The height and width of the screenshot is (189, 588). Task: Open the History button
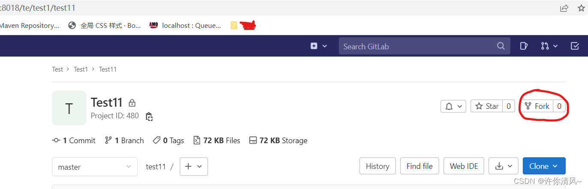[377, 166]
